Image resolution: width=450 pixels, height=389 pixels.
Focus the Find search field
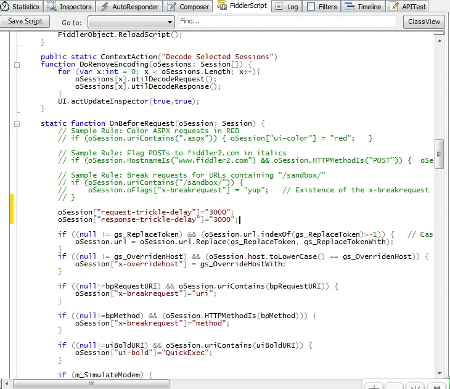[x=287, y=21]
